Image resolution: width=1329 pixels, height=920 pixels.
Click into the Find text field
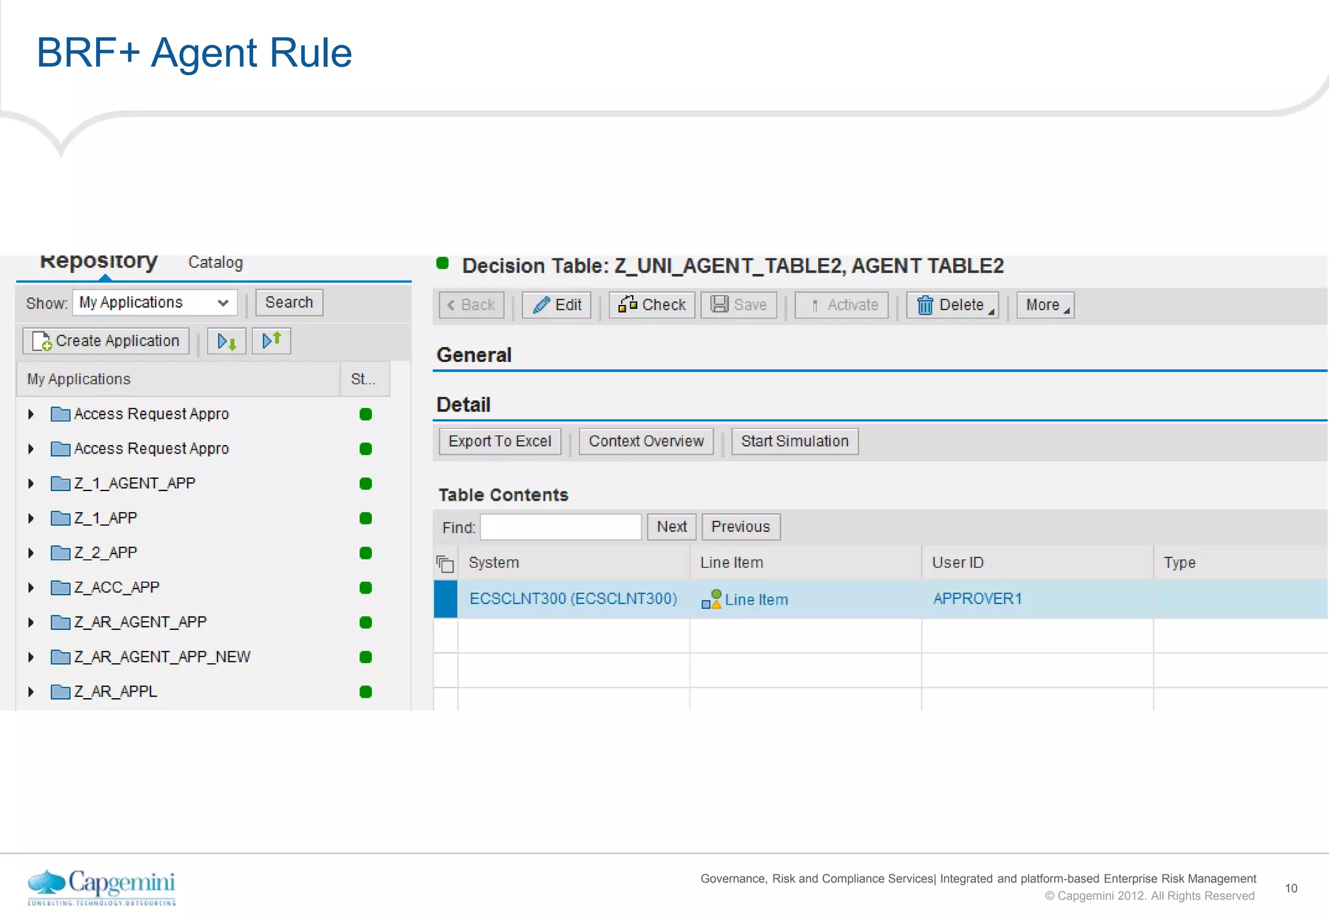point(561,527)
